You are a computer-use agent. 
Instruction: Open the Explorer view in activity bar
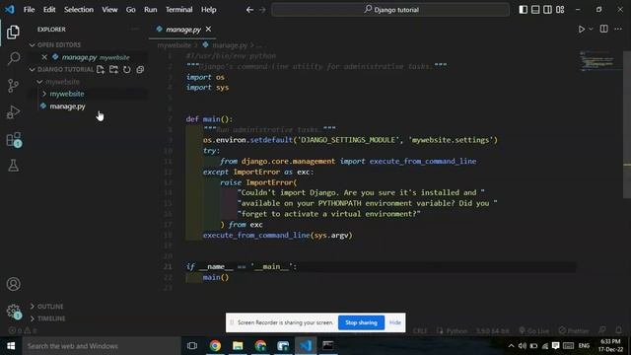13,33
